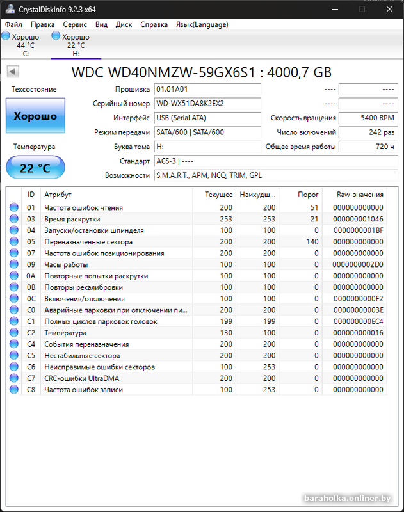Click status orb for Частота ошибок чтения
The image size is (404, 512).
[14, 208]
